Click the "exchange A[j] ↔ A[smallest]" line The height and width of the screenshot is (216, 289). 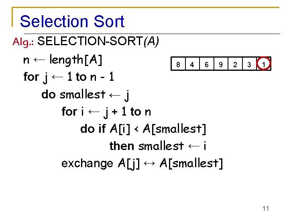(142, 163)
